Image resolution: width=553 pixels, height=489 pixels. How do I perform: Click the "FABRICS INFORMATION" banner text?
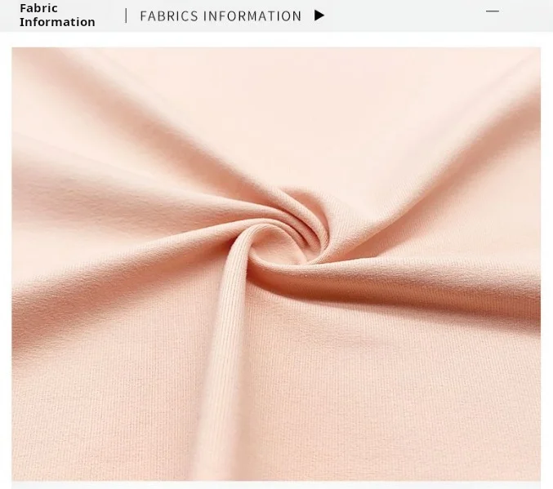(221, 16)
